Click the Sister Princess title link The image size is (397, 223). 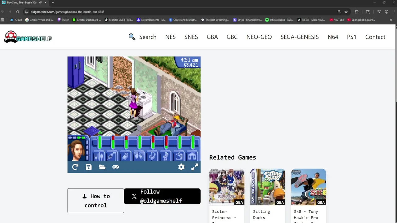coord(224,216)
